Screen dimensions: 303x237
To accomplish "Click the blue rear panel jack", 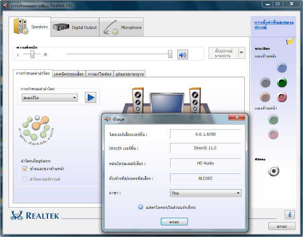I will 282,68.
